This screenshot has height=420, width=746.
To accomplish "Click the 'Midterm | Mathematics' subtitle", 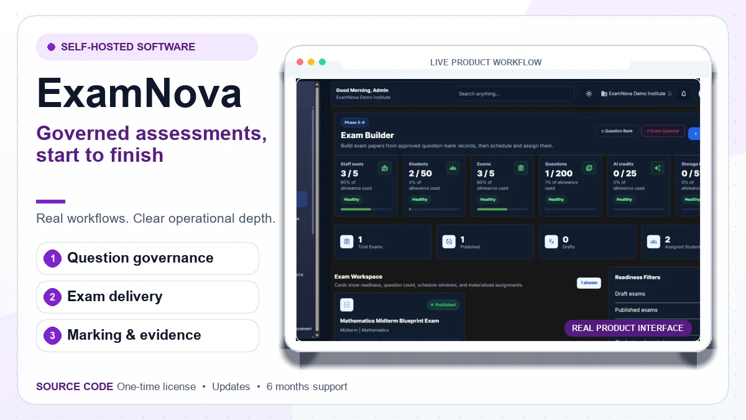I will click(364, 330).
